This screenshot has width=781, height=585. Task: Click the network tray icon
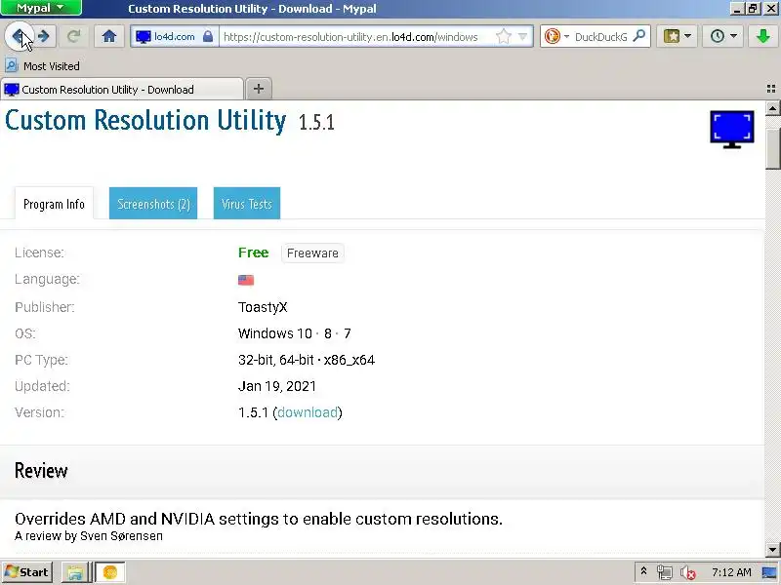click(664, 572)
